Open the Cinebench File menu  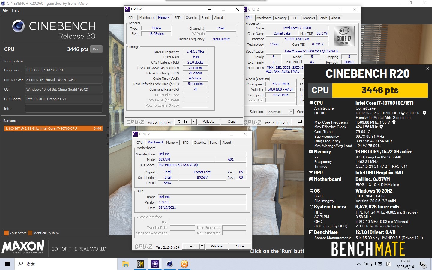pos(5,10)
